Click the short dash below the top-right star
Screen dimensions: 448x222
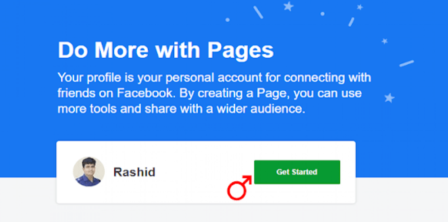352,21
